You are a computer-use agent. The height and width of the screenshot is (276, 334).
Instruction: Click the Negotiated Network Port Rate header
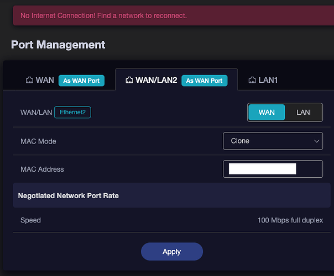69,195
